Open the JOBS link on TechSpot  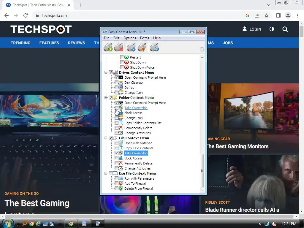coord(228,43)
